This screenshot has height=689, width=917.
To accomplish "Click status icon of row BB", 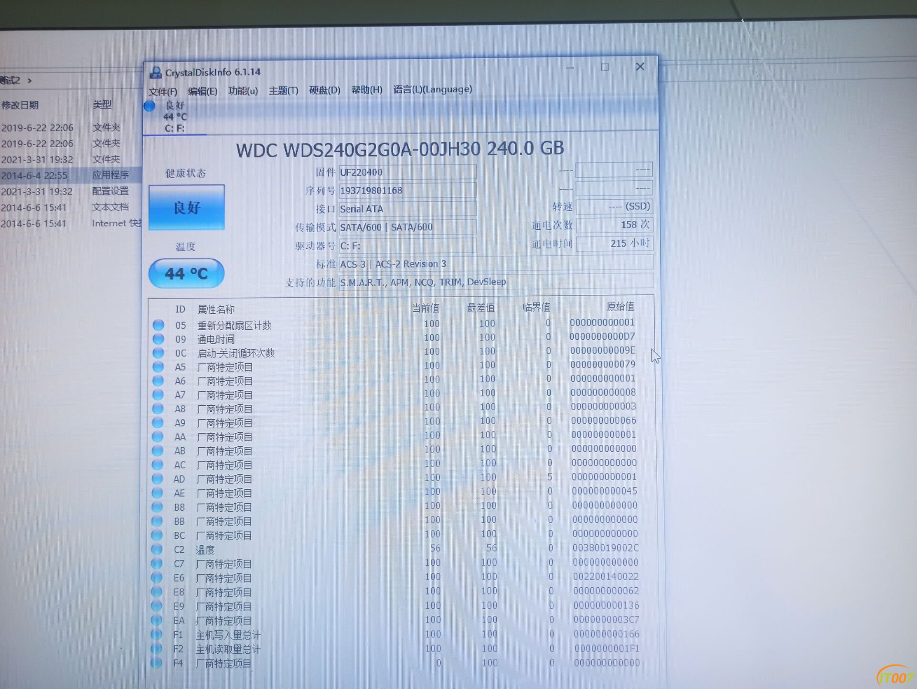I will [157, 521].
